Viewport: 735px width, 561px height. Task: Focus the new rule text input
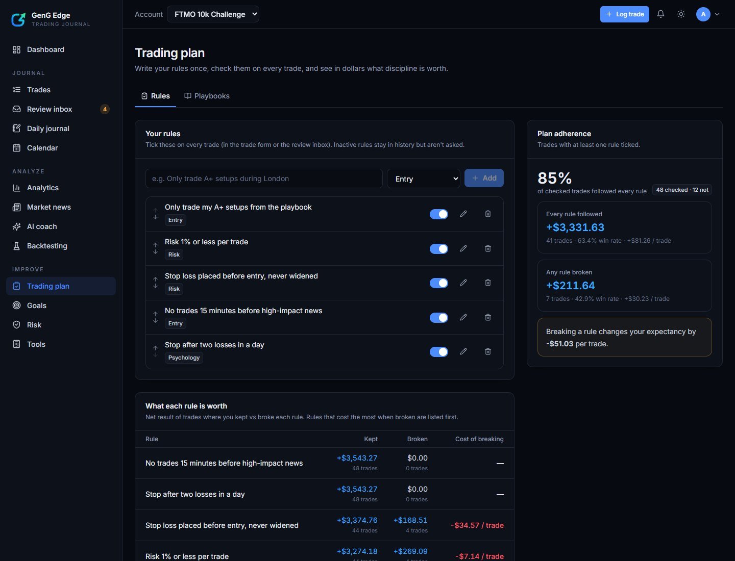point(264,178)
